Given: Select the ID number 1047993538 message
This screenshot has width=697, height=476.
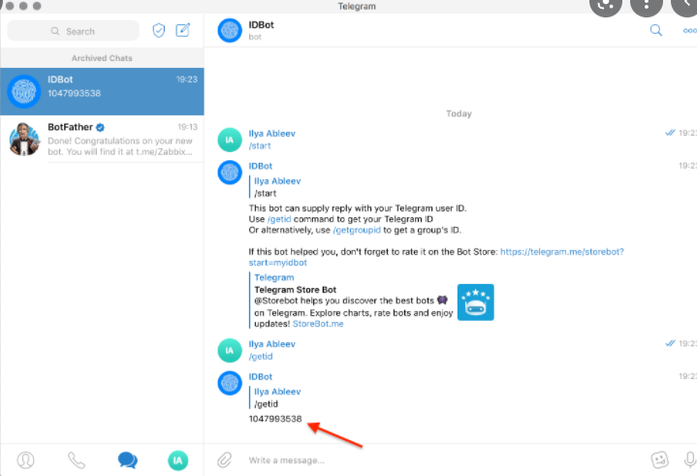Looking at the screenshot, I should tap(275, 419).
